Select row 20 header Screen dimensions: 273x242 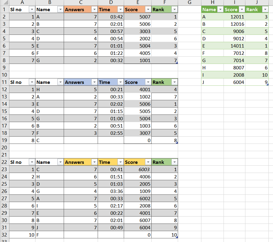click(5, 148)
